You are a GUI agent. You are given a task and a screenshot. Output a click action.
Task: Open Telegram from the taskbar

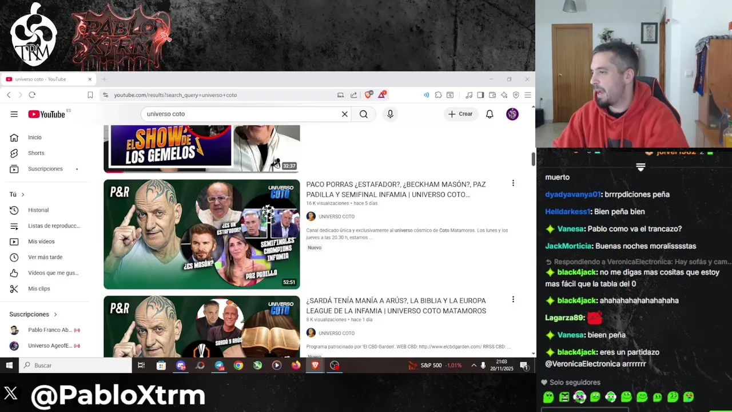coord(219,365)
